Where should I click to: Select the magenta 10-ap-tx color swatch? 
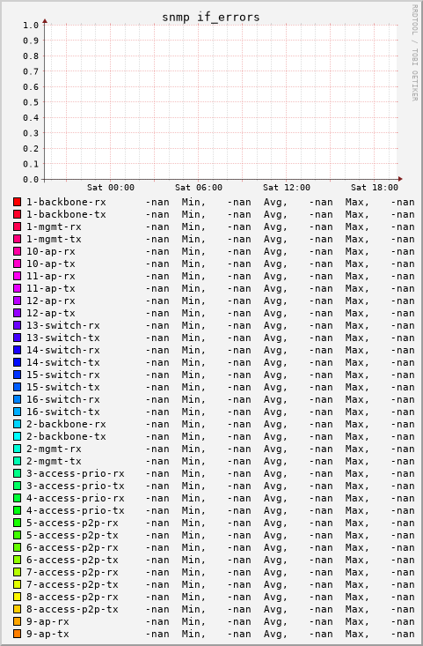pos(18,264)
